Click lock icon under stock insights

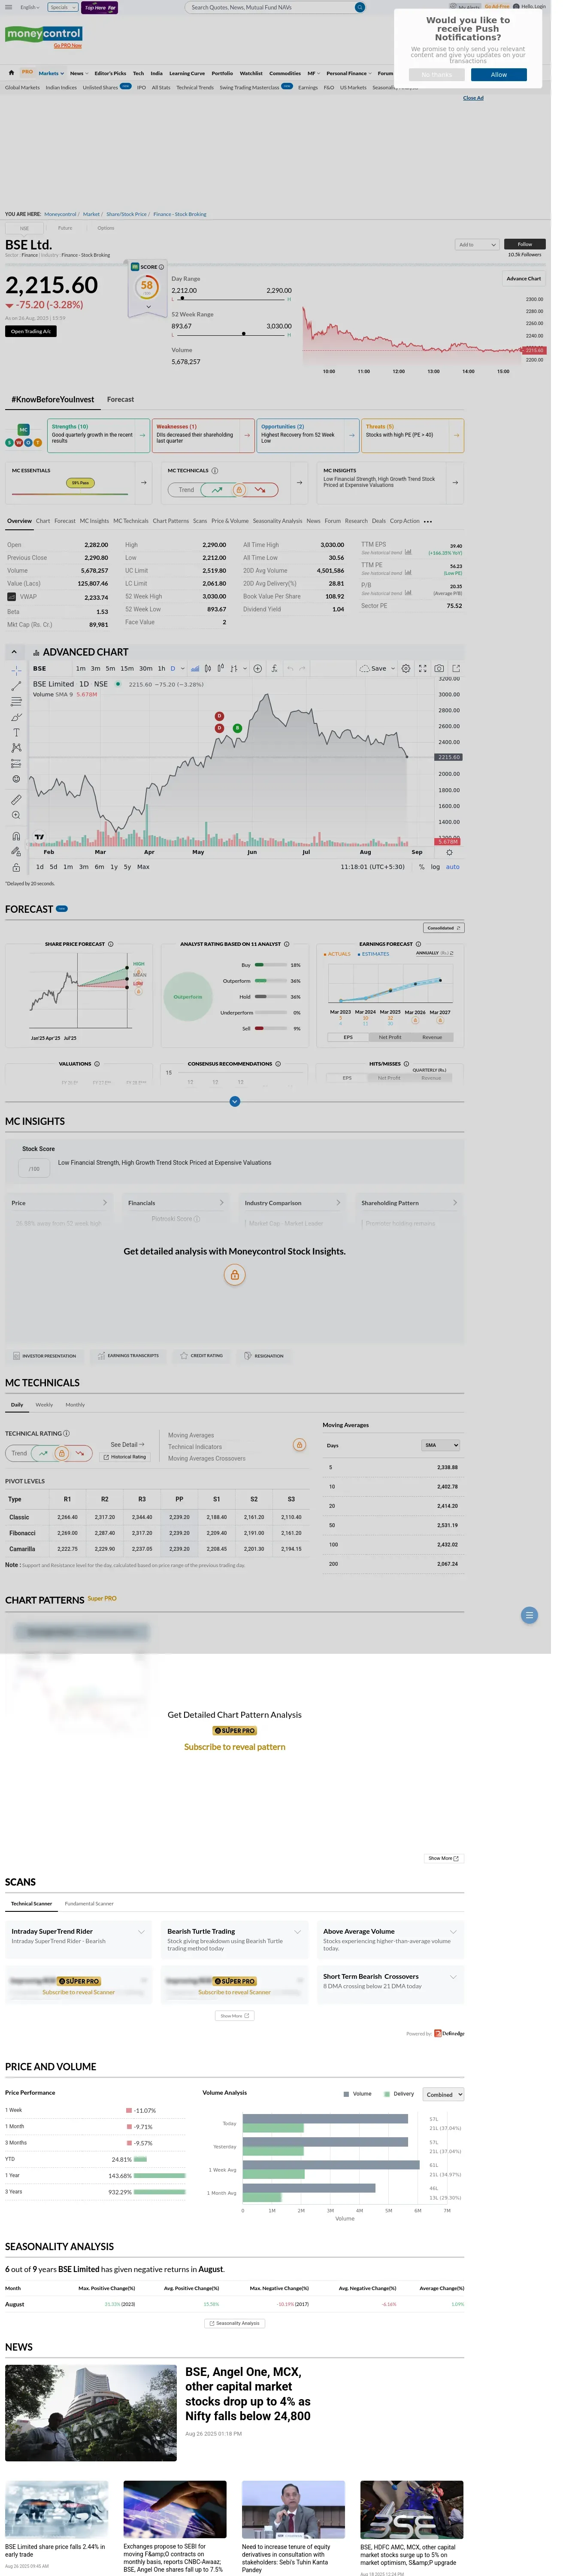pyautogui.click(x=235, y=1275)
